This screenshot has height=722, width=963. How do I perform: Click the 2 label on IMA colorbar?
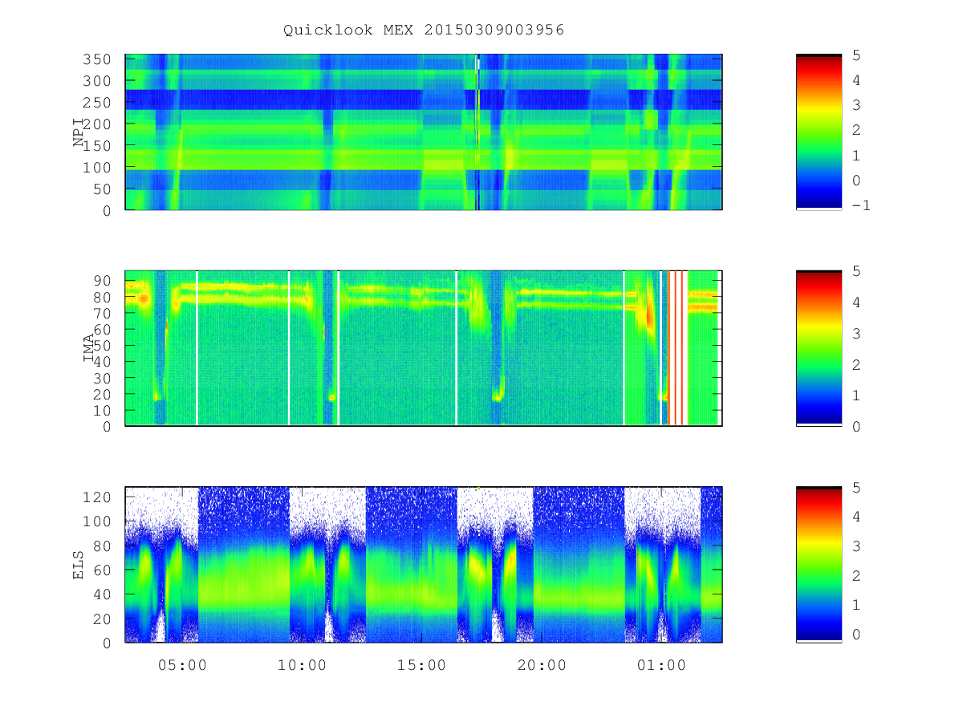pos(857,365)
